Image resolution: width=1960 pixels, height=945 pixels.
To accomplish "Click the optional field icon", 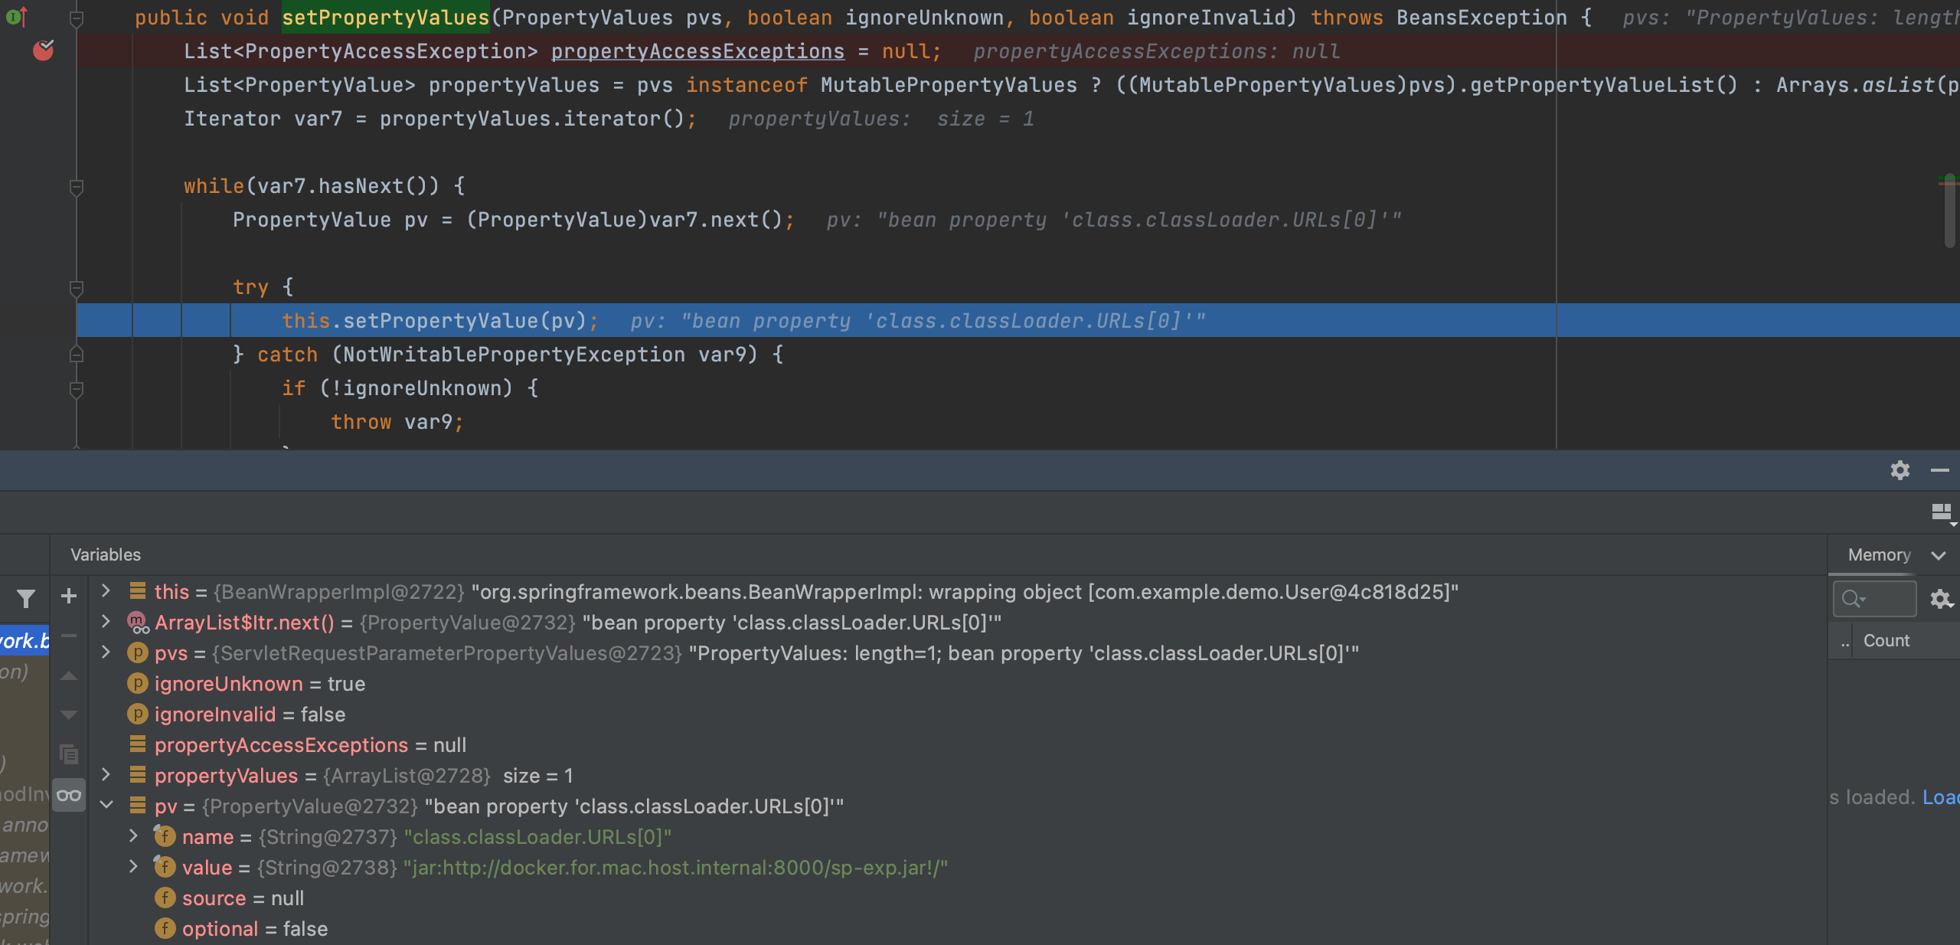I will [x=165, y=928].
